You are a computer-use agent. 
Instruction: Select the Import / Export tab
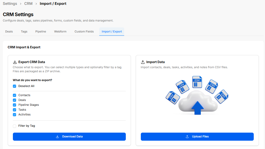112,32
